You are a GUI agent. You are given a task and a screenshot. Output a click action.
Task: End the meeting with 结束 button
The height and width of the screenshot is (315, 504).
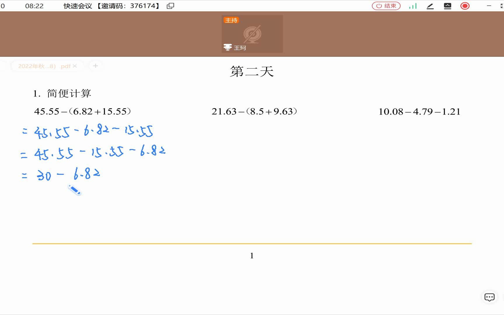coord(386,6)
